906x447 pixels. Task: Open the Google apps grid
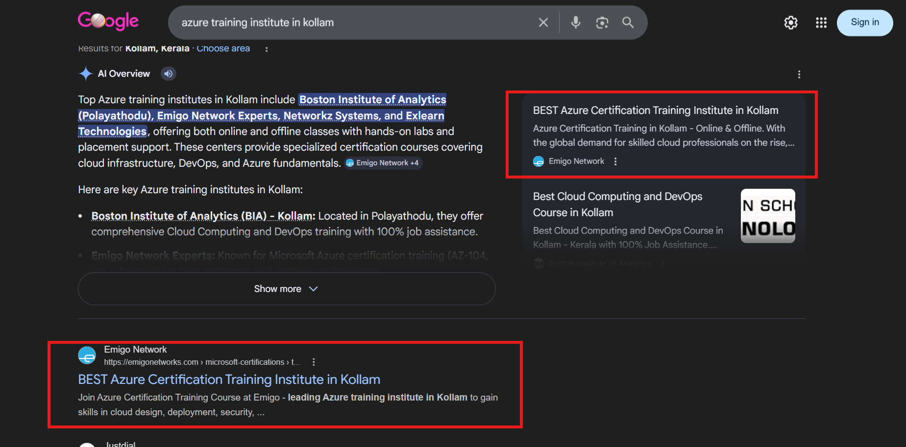click(821, 22)
